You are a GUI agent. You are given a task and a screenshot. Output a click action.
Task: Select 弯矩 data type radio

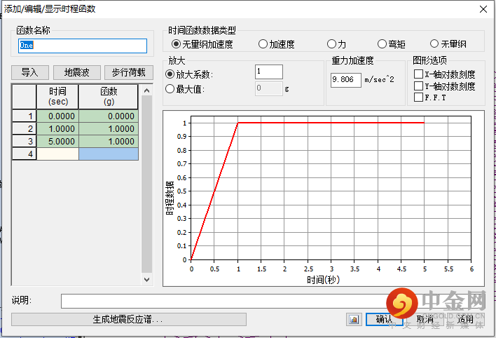pos(382,44)
